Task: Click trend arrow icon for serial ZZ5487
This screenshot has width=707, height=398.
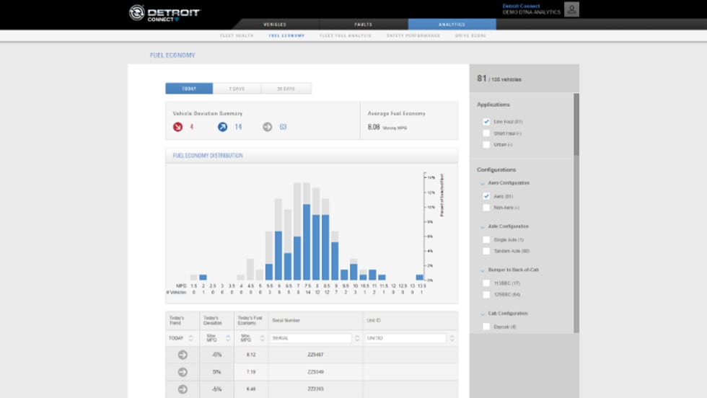Action: [183, 355]
